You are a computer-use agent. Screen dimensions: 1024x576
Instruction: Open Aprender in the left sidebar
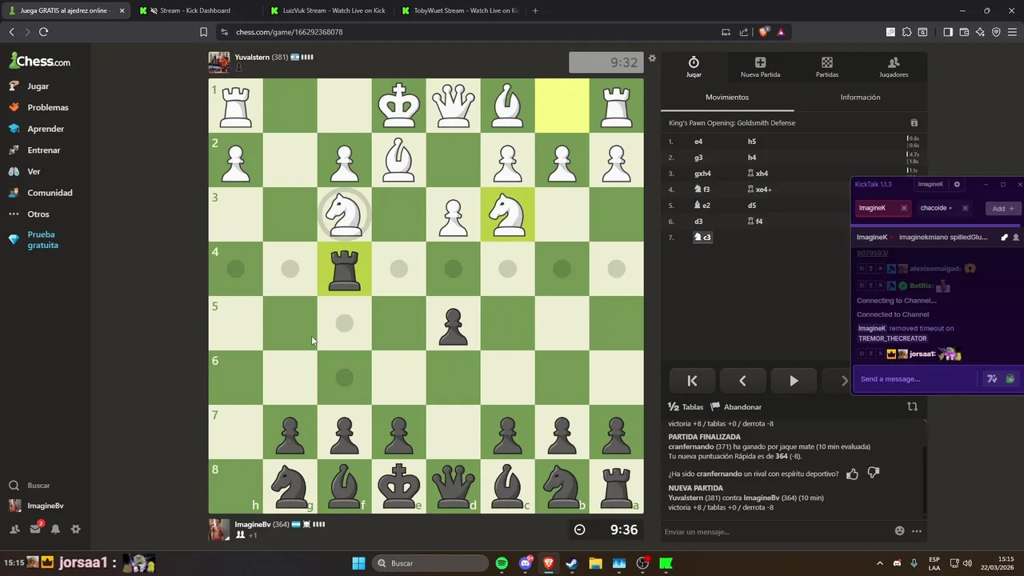coord(46,129)
